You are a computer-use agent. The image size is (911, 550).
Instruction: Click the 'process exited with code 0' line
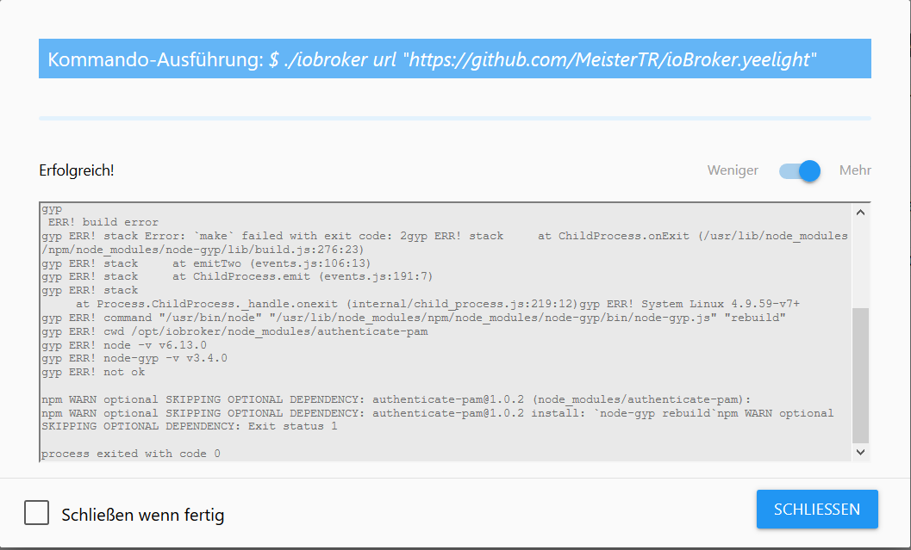(131, 454)
